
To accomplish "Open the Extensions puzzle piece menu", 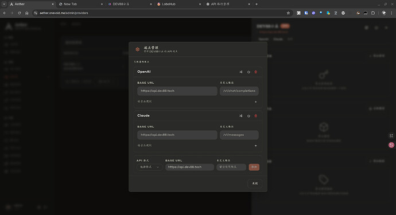I will pyautogui.click(x=373, y=13).
